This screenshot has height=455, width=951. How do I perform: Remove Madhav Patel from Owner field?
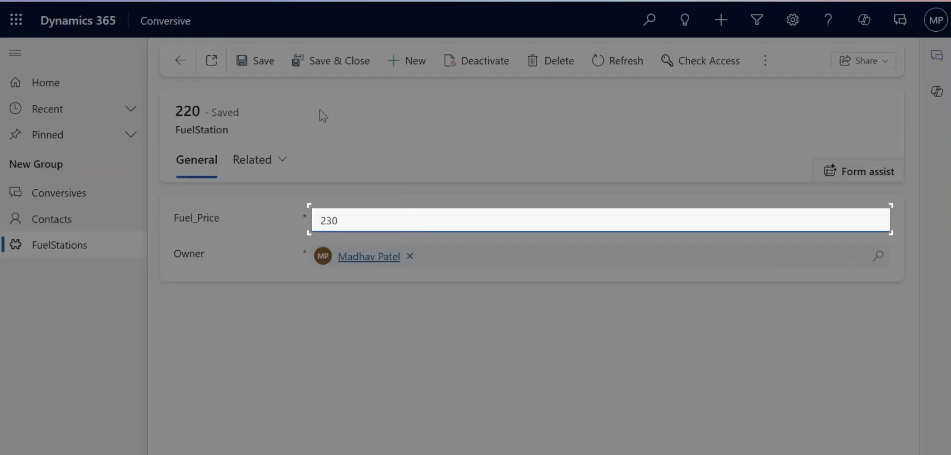point(410,256)
